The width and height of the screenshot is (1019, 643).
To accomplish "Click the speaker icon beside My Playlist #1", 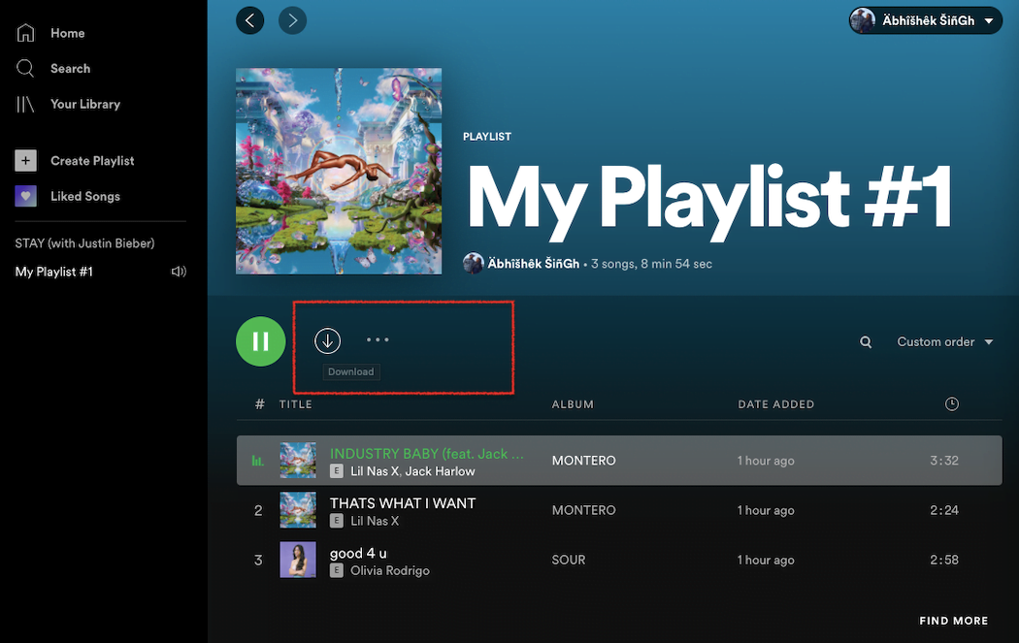I will click(x=179, y=272).
